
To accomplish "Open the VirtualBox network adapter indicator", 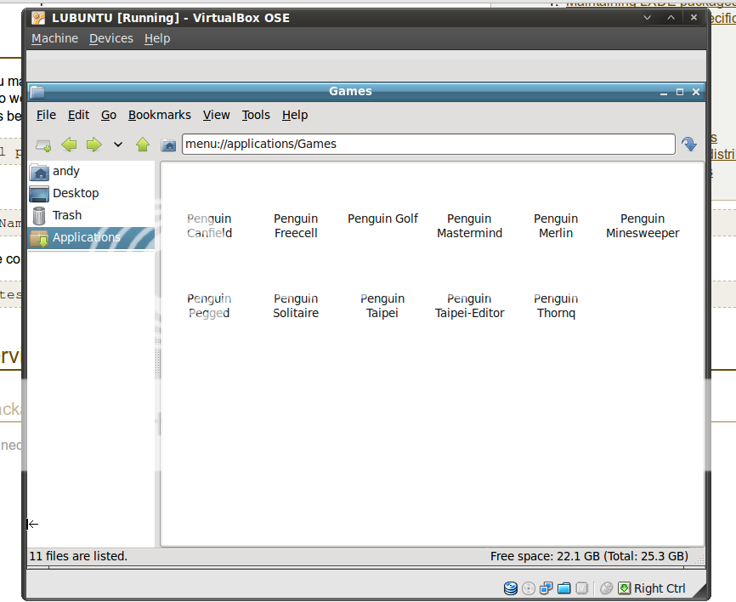I will (x=546, y=588).
